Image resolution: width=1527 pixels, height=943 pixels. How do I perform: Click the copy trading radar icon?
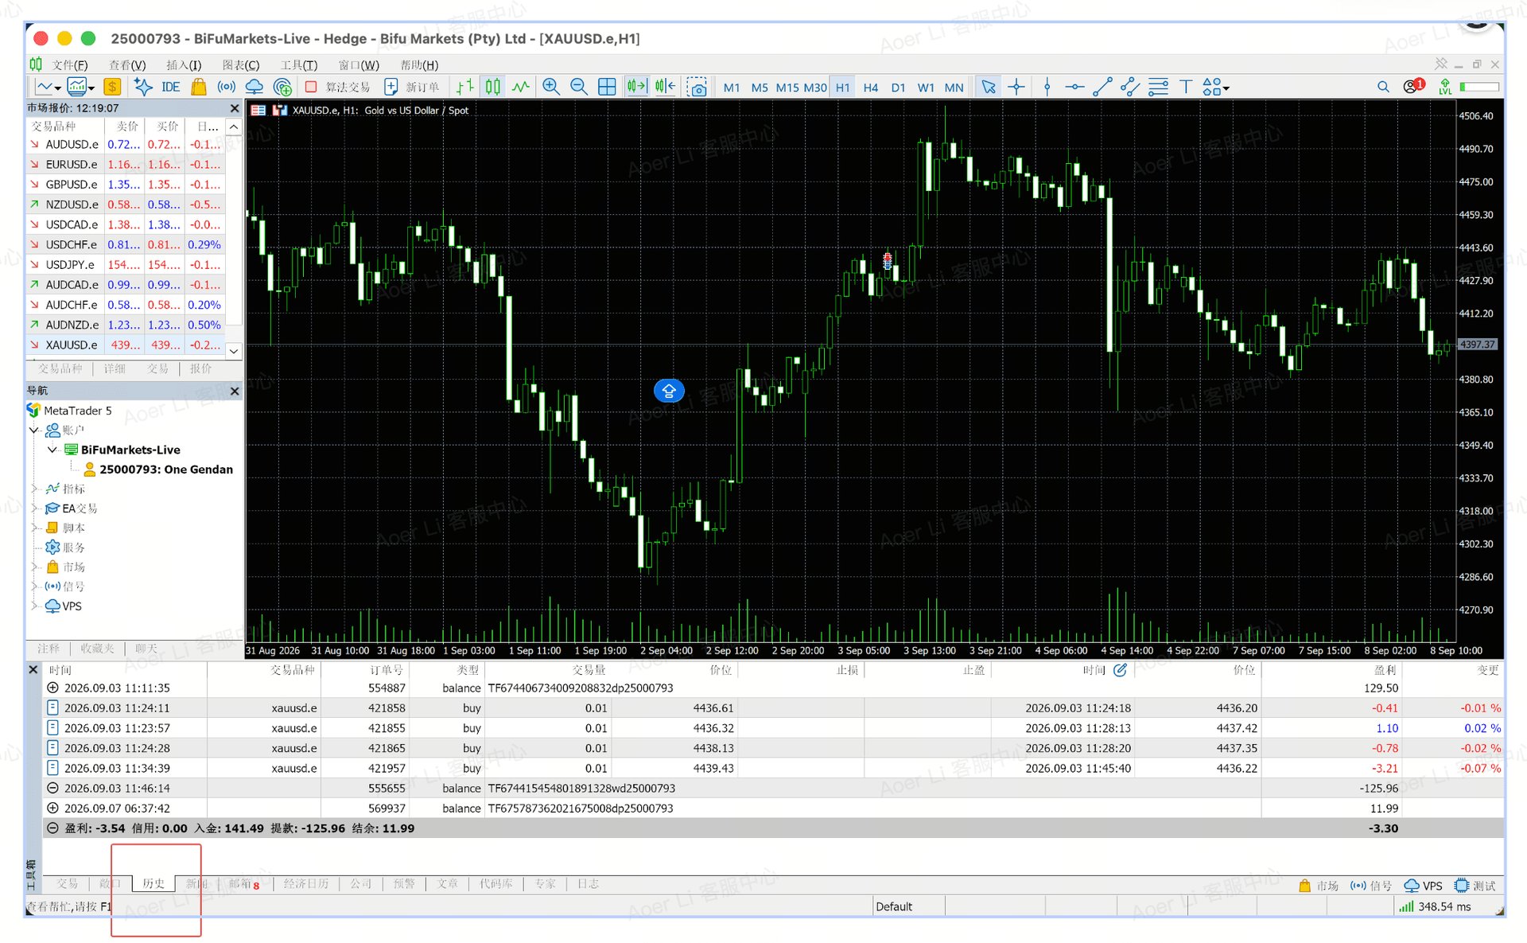pyautogui.click(x=282, y=87)
